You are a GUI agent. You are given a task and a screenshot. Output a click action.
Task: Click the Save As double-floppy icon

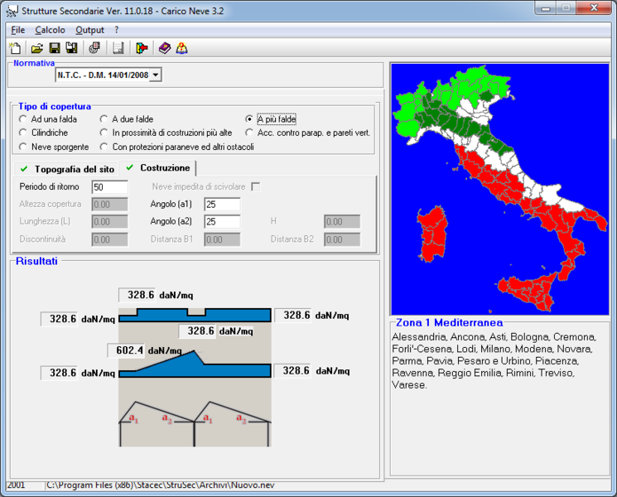point(71,48)
